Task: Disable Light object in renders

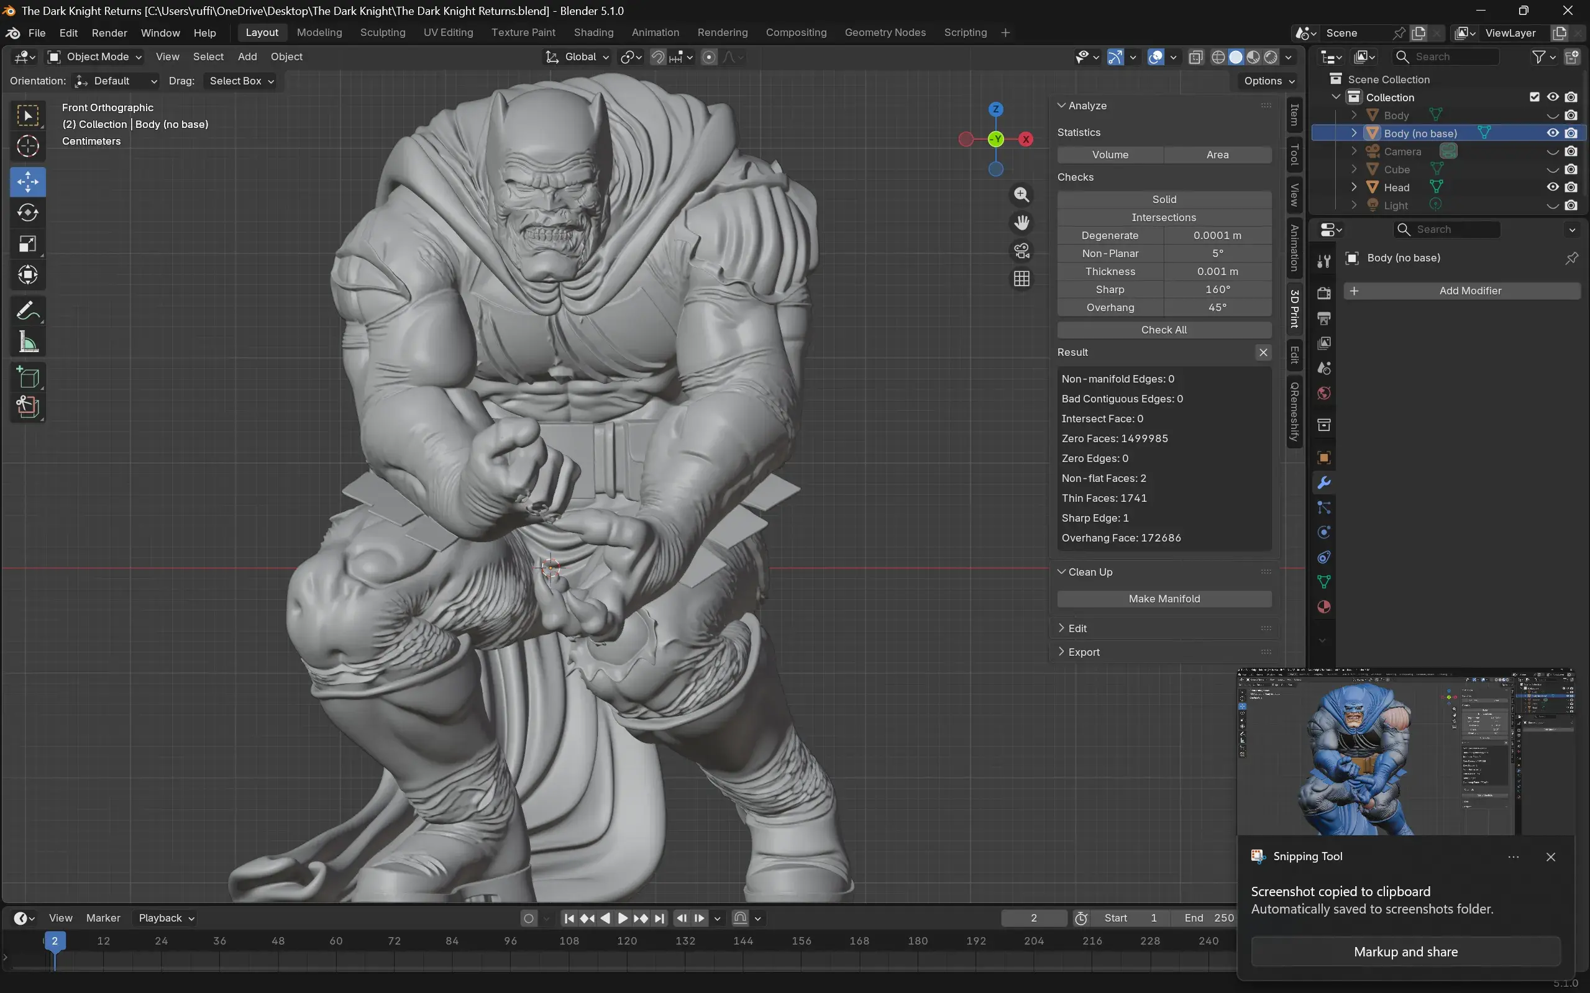Action: point(1571,206)
